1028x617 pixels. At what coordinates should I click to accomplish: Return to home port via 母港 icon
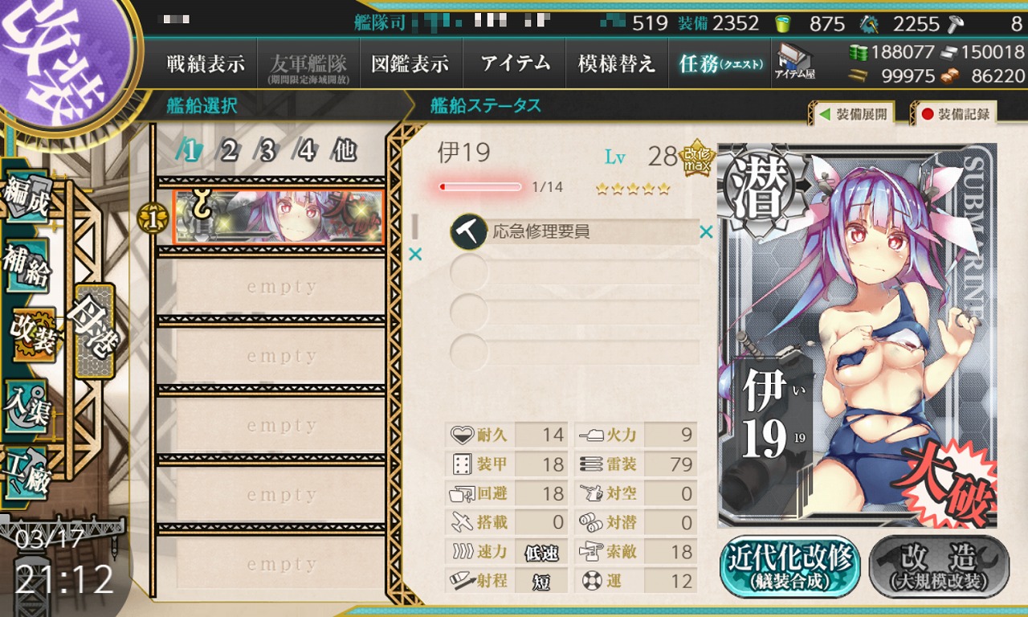(96, 331)
